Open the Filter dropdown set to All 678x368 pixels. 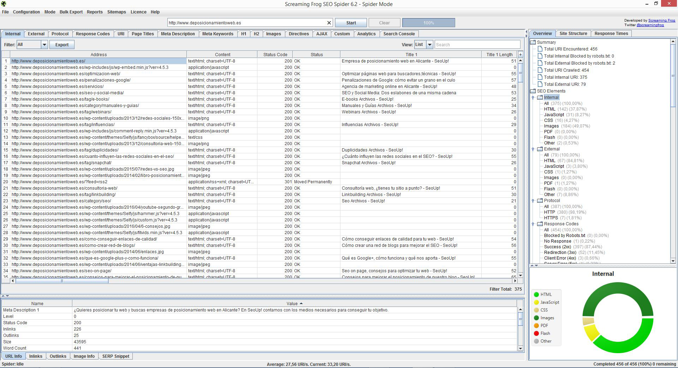44,45
